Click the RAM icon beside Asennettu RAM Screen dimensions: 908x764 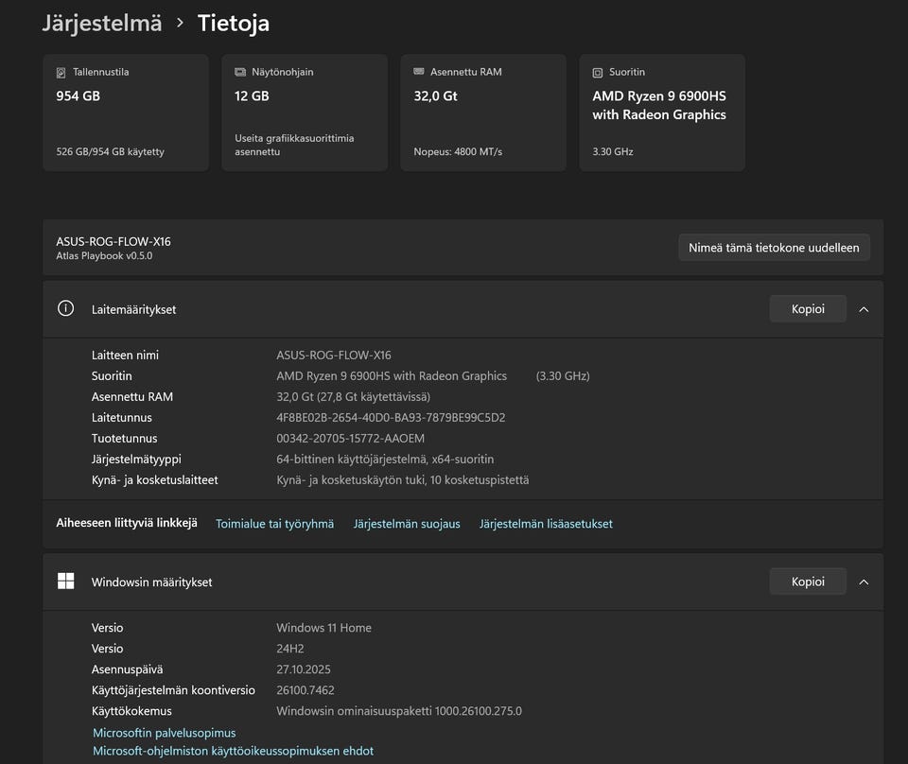(419, 72)
